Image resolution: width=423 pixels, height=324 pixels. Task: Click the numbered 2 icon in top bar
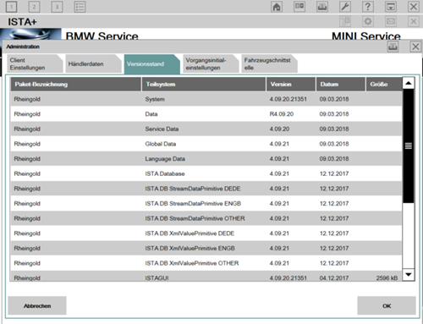click(34, 7)
